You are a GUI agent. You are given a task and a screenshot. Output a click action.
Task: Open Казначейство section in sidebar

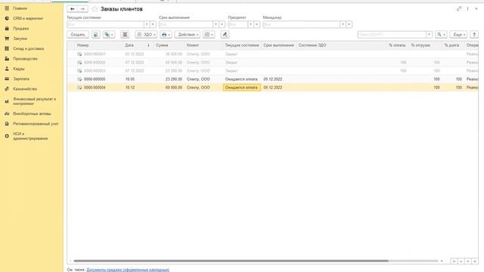pos(25,89)
